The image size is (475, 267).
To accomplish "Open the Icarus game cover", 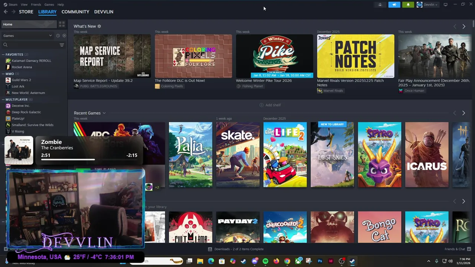I will click(427, 155).
